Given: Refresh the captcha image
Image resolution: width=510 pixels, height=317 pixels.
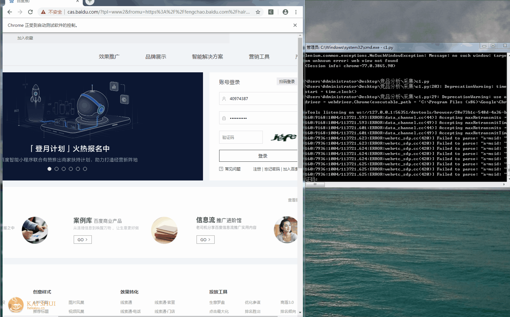Looking at the screenshot, I should [283, 137].
